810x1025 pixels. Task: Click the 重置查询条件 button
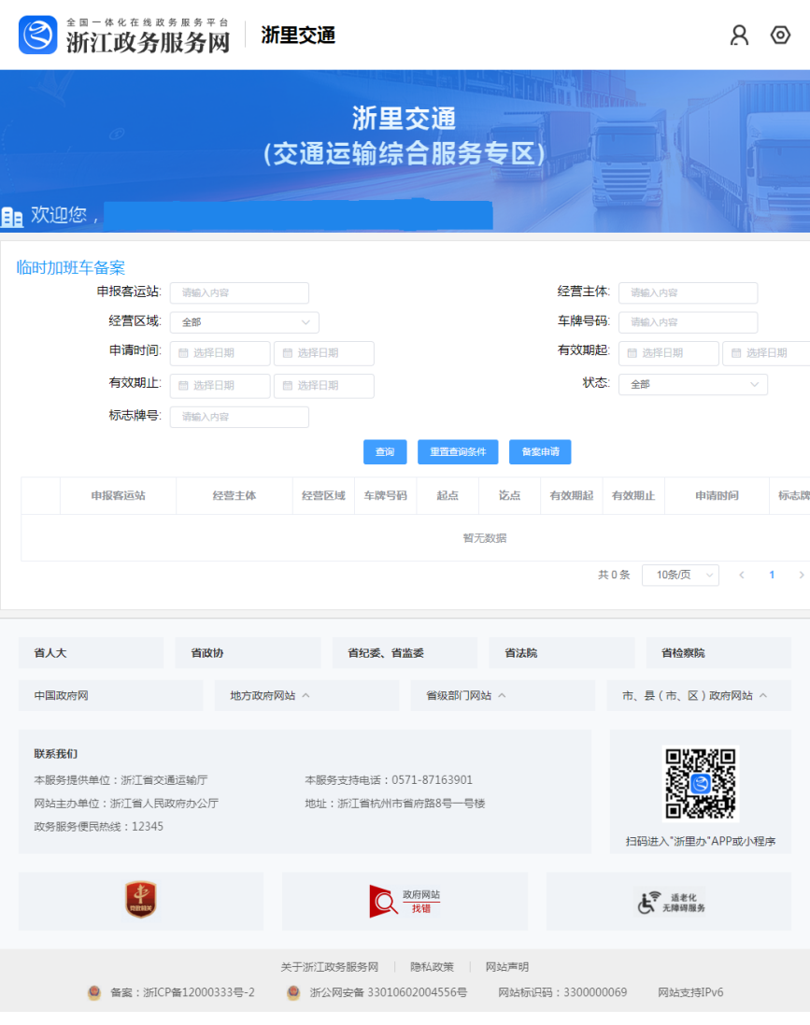[458, 451]
